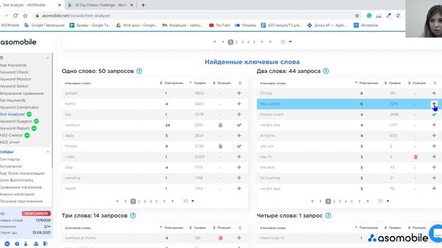The image size is (442, 248).
Task: Click keyword cell 'trending'
Action: point(73,178)
